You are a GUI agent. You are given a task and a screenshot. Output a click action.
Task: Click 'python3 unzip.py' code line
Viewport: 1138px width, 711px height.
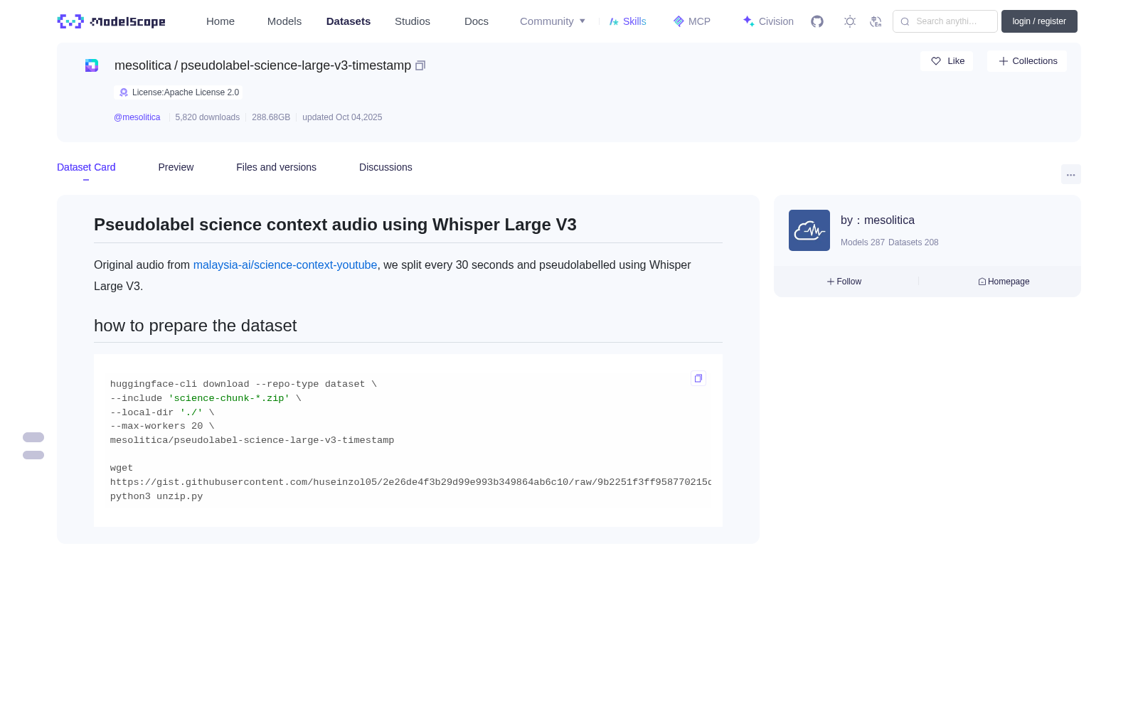[156, 496]
